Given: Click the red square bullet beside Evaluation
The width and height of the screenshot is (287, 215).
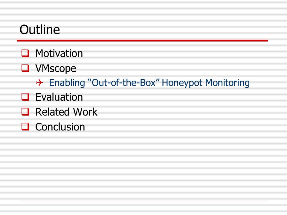Looking at the screenshot, I should tap(25, 97).
